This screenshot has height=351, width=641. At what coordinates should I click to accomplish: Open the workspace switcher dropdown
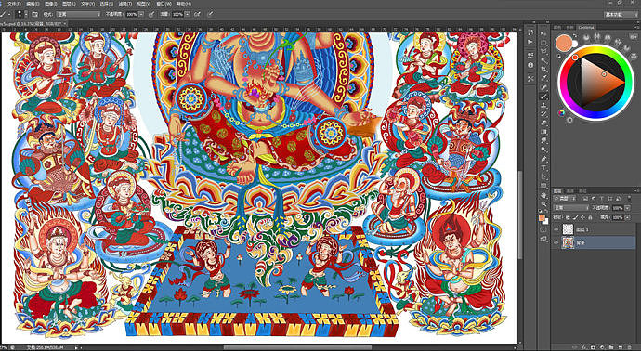tap(621, 14)
